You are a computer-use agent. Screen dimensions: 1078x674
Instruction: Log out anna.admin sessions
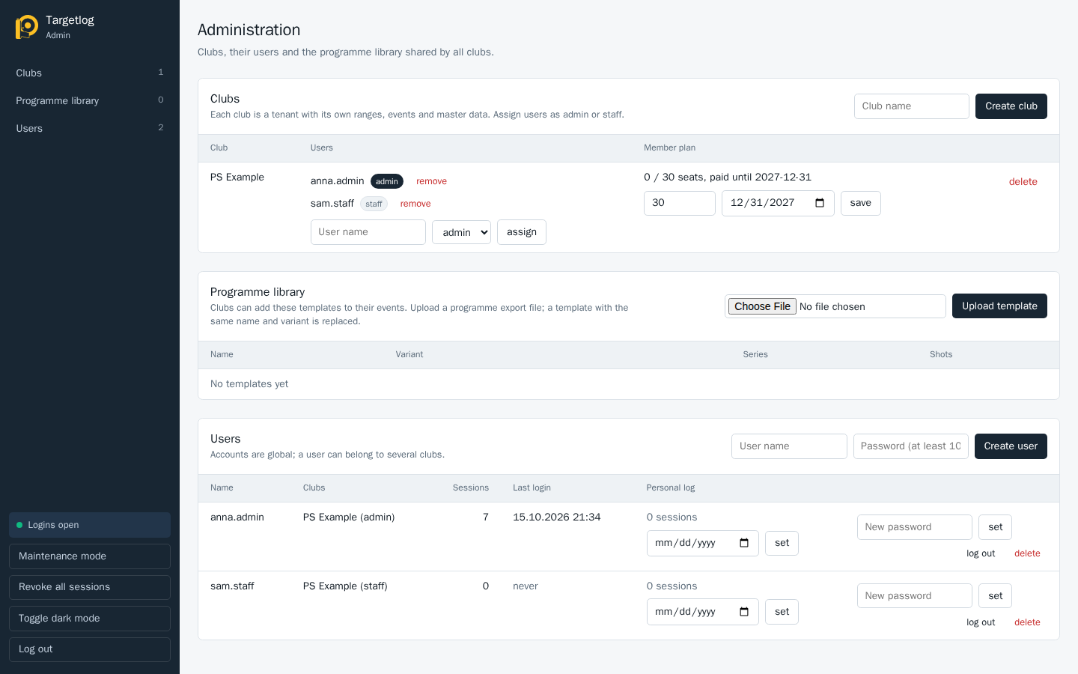tap(981, 553)
